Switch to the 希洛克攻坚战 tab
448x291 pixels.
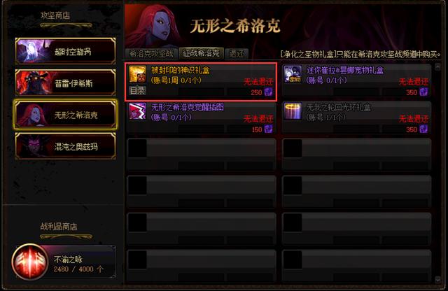click(151, 53)
